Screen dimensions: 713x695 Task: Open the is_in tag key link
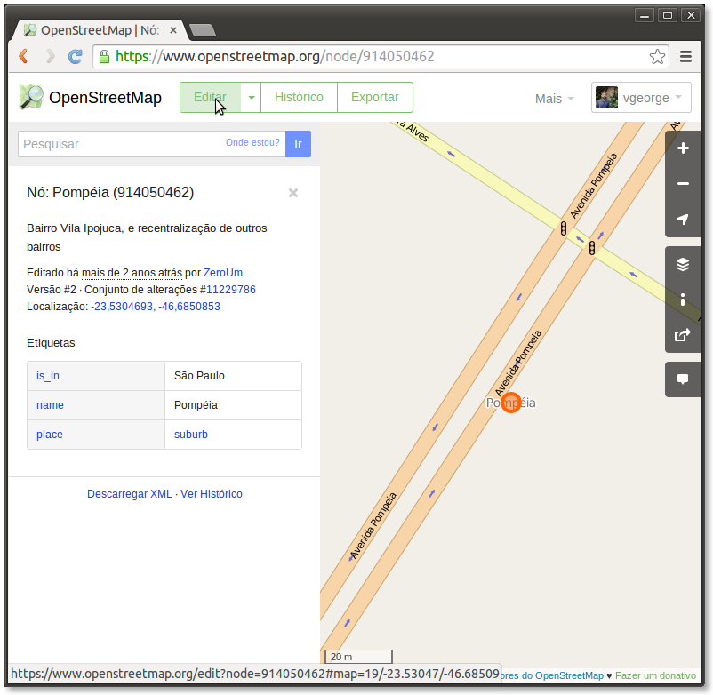[x=48, y=376]
